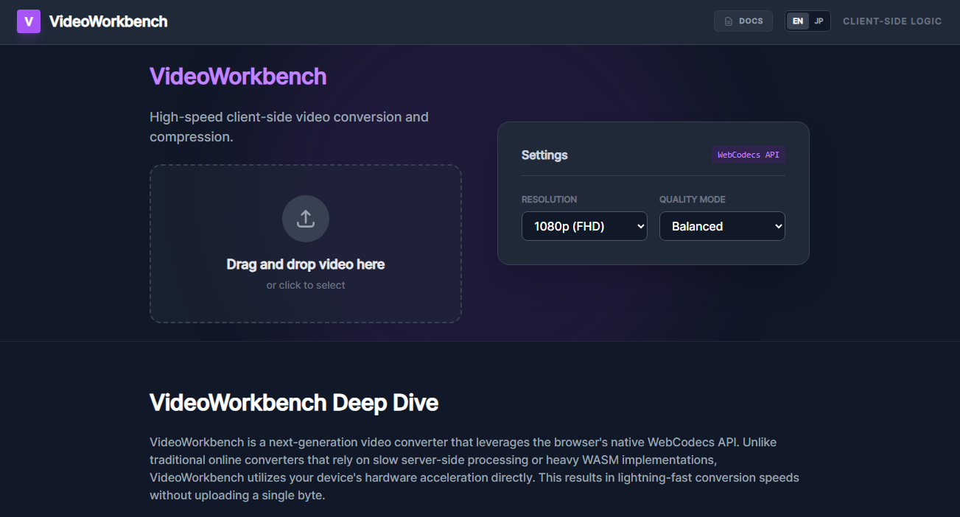
Task: Open the Quality Mode Balanced dropdown
Action: [x=722, y=226]
